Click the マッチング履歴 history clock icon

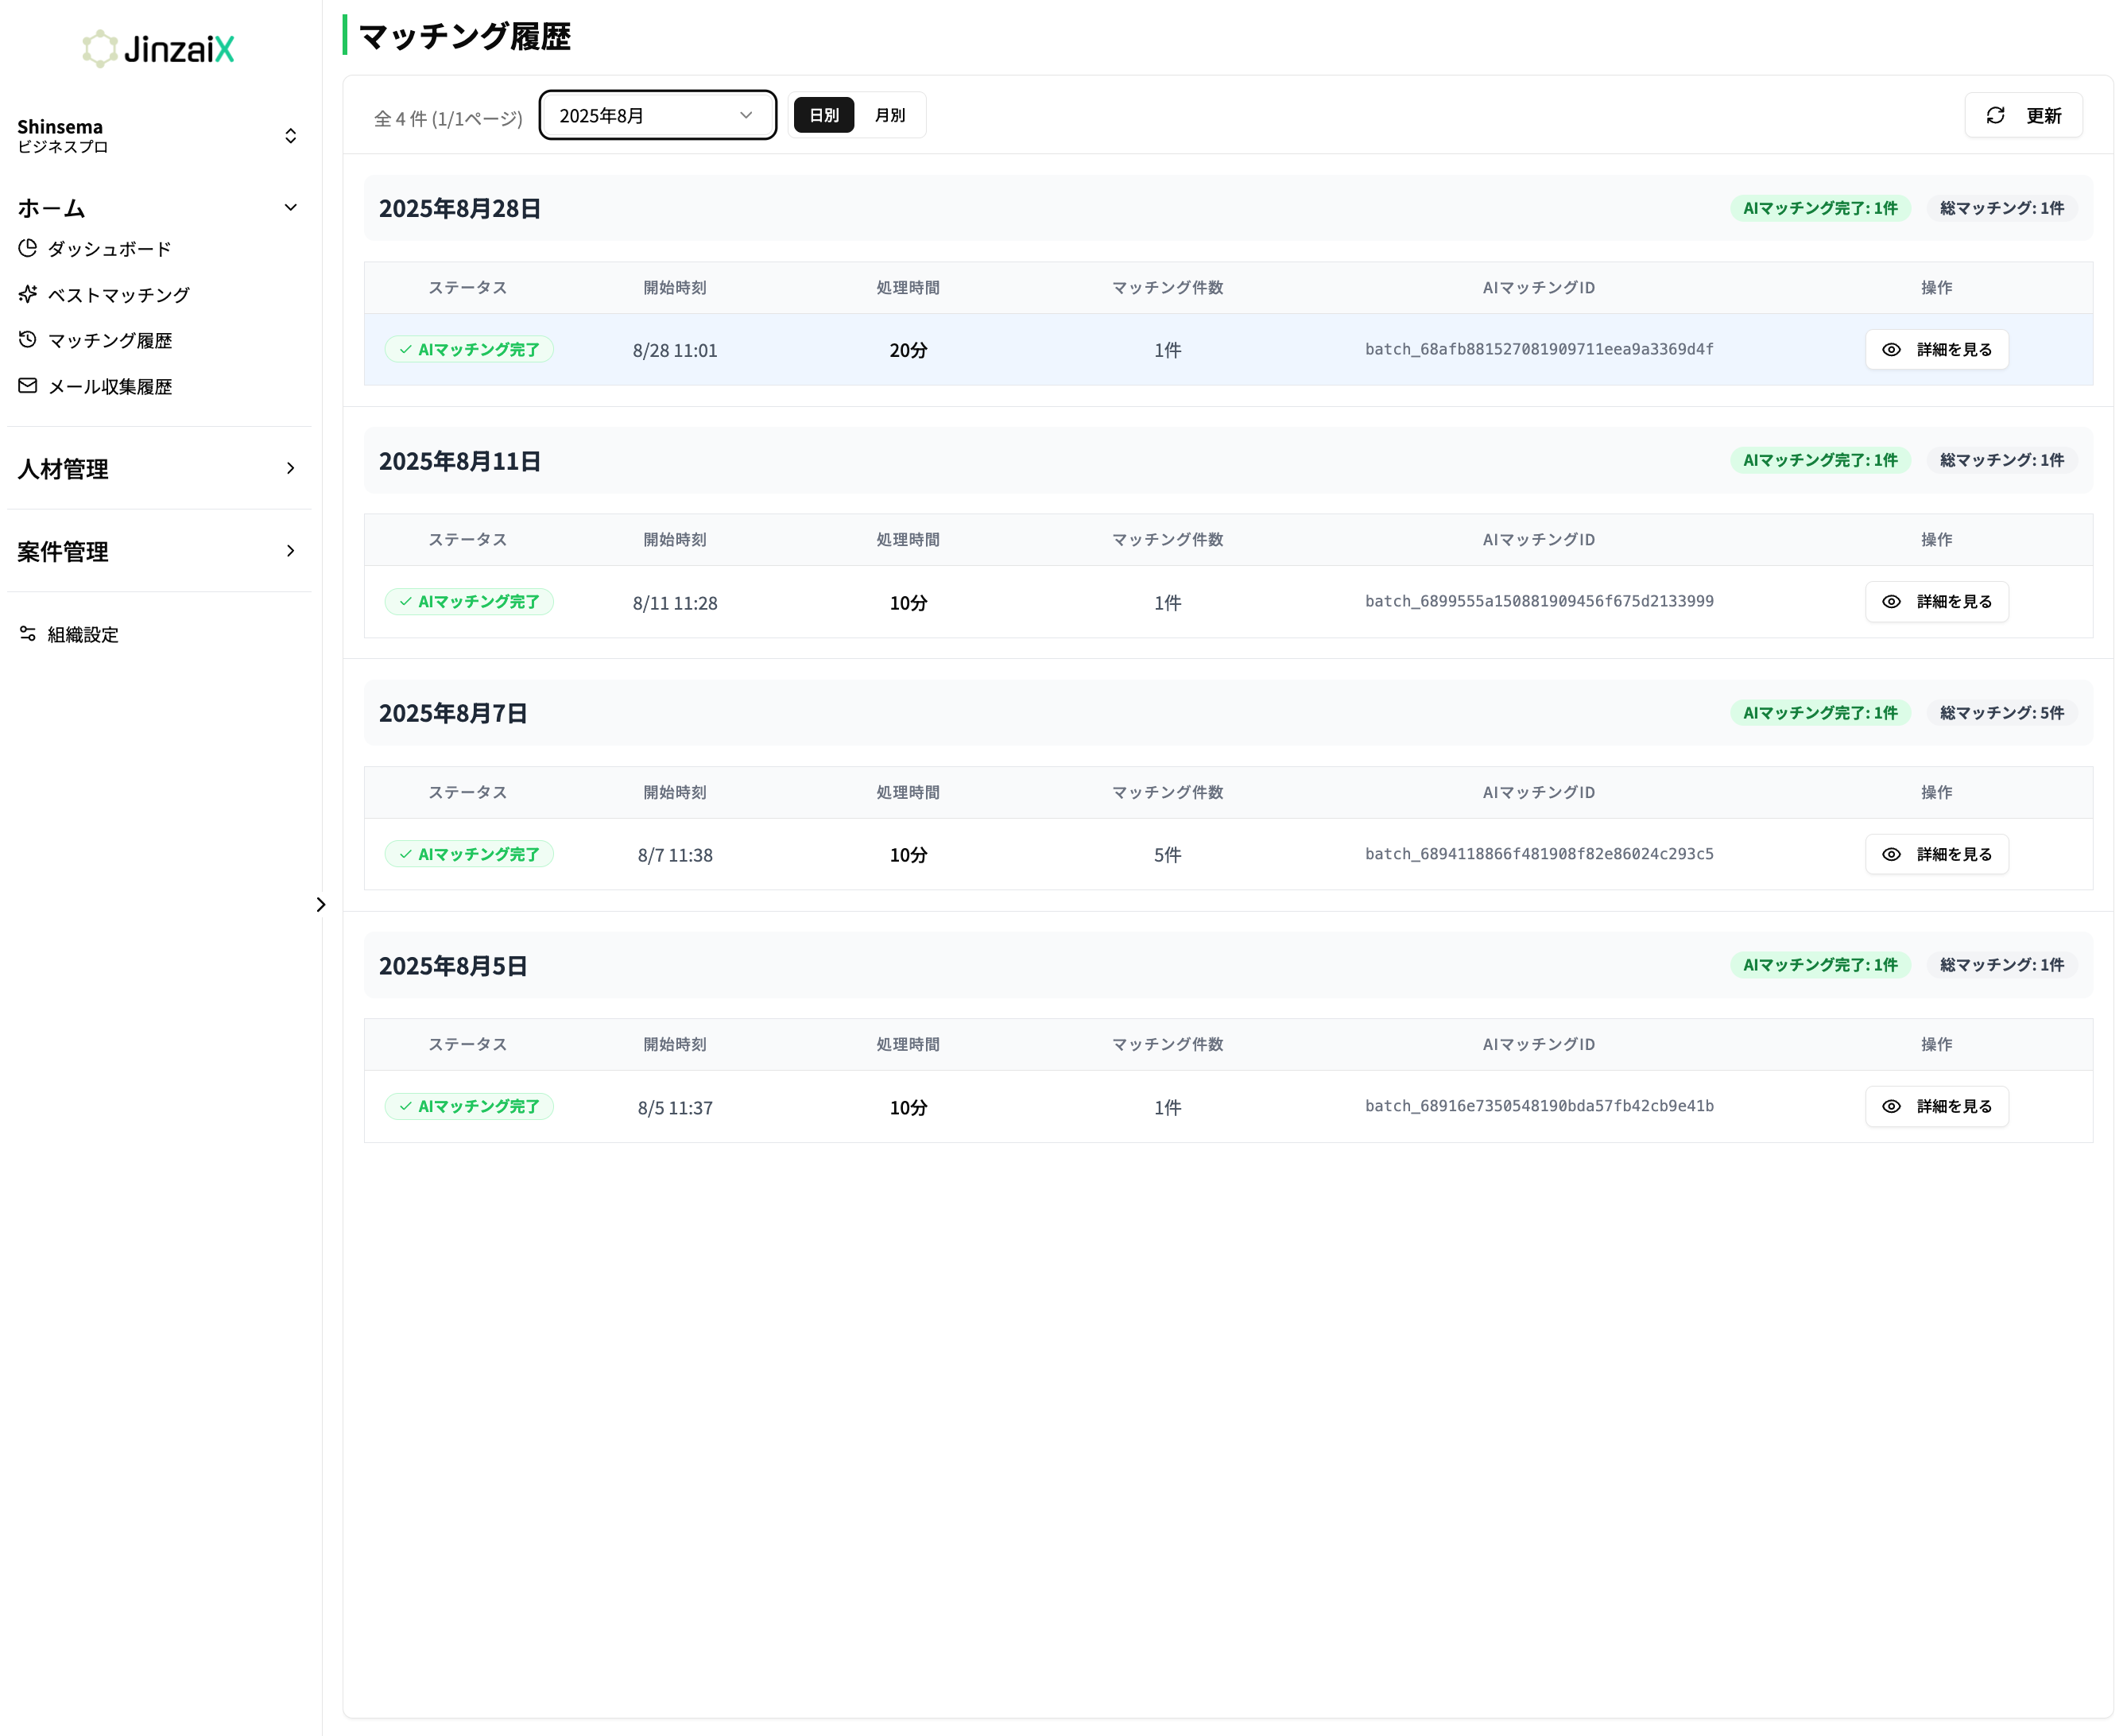point(27,340)
